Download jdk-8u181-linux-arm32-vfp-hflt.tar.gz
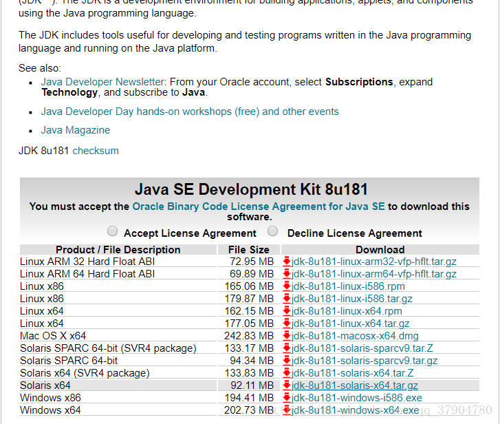Image resolution: width=500 pixels, height=424 pixels. 373,262
